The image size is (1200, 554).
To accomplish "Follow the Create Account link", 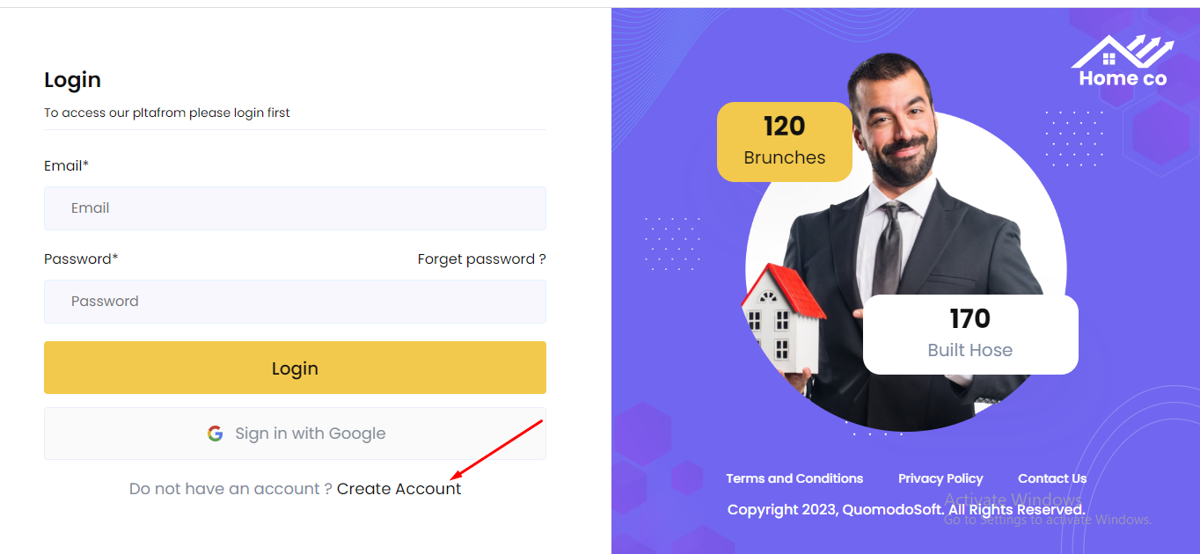I will pyautogui.click(x=399, y=489).
